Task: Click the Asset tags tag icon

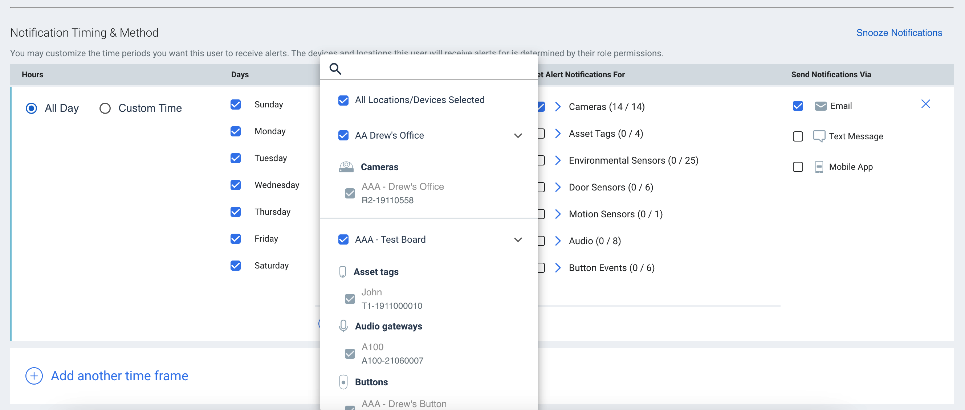Action: [x=343, y=272]
